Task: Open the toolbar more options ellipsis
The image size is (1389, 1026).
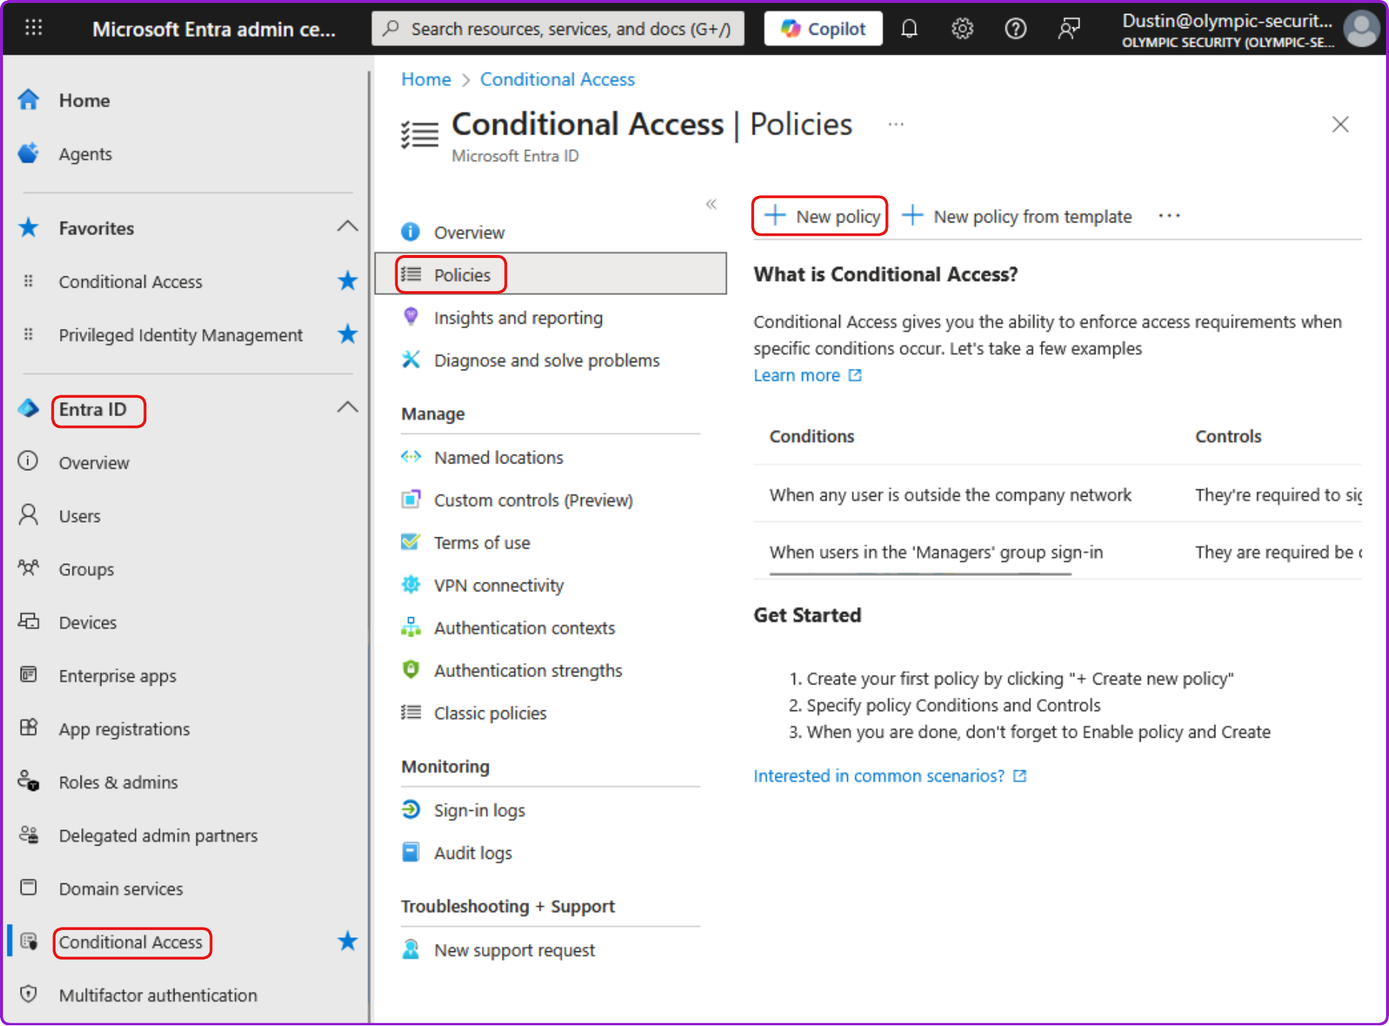Action: pos(1169,216)
